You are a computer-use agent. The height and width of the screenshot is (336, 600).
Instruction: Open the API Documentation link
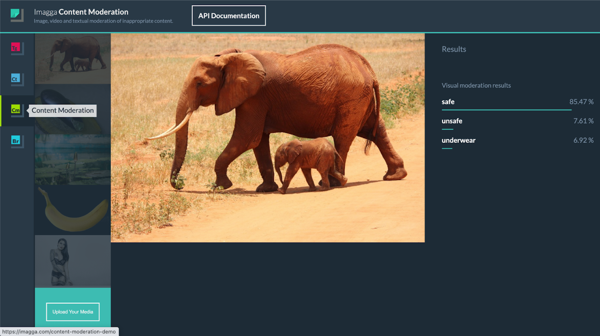pos(229,16)
